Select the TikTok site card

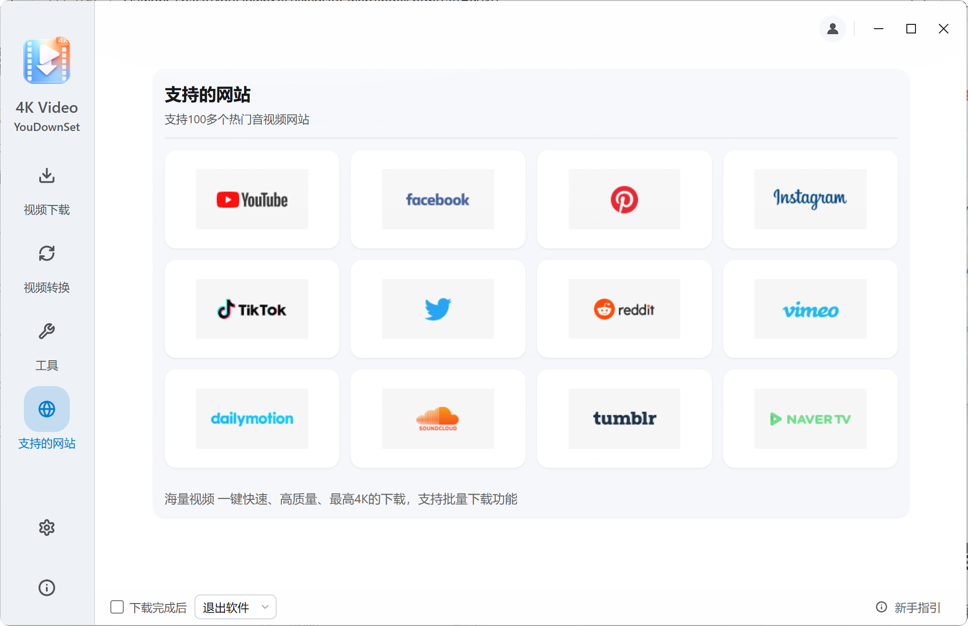pos(252,309)
